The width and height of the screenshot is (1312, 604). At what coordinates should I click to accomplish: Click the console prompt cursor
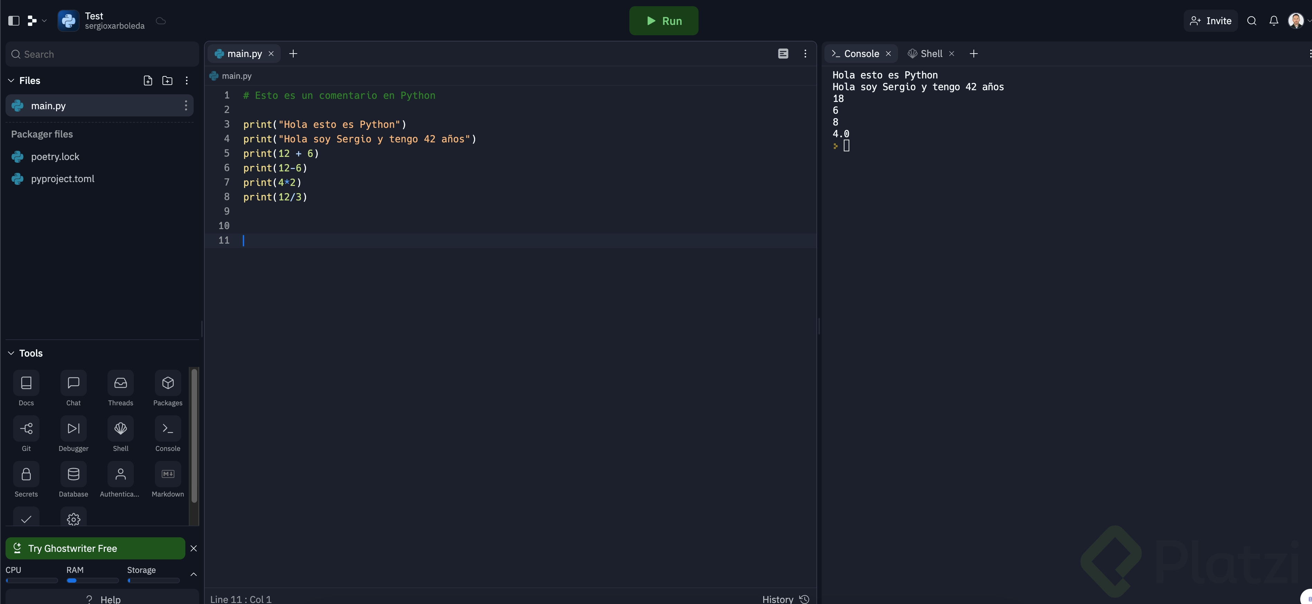pyautogui.click(x=846, y=145)
